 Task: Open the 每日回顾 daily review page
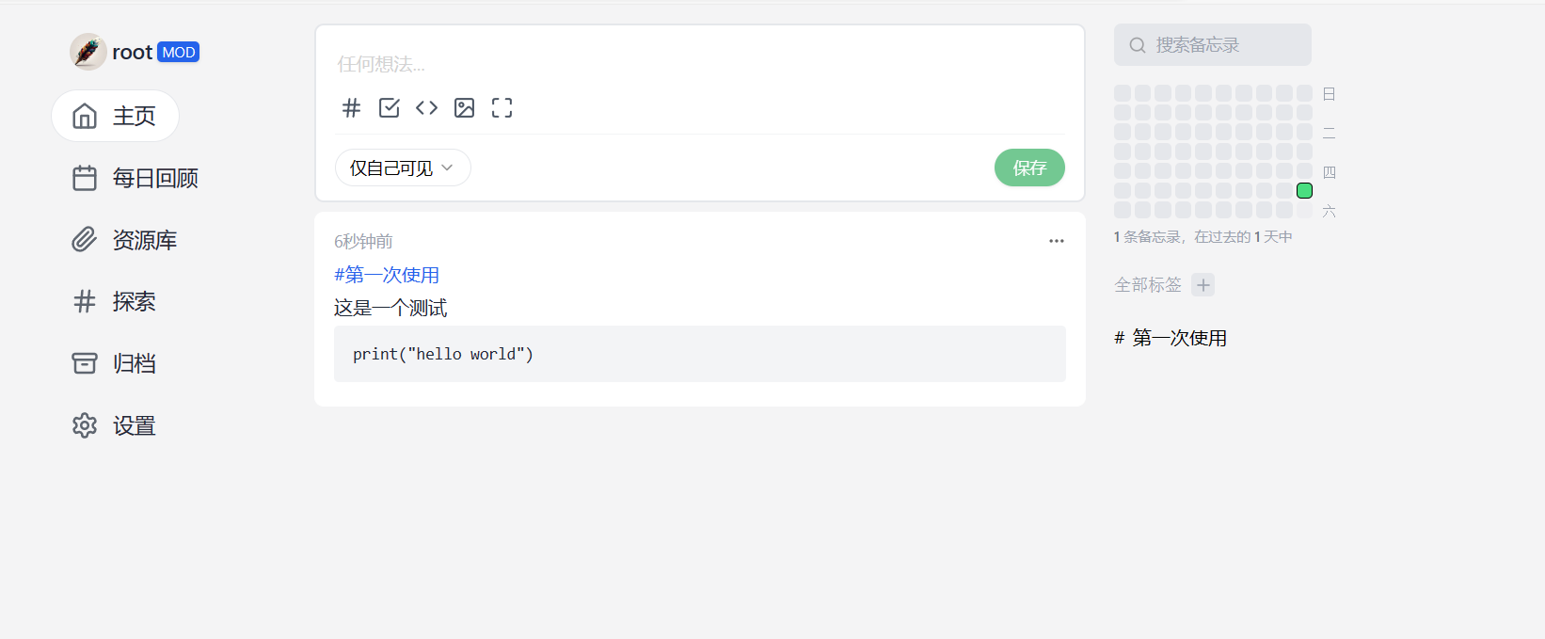pyautogui.click(x=135, y=178)
